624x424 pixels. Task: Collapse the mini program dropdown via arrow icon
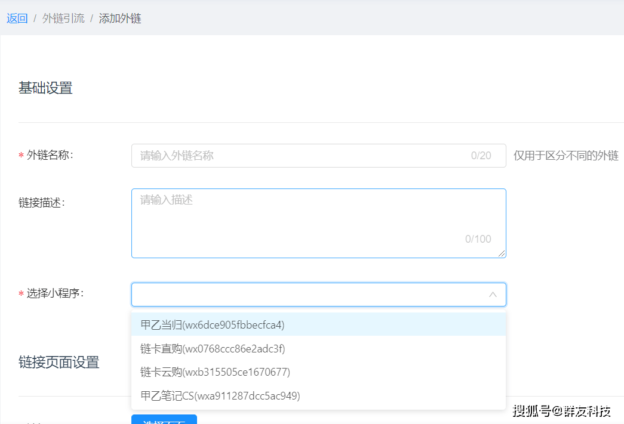click(493, 295)
